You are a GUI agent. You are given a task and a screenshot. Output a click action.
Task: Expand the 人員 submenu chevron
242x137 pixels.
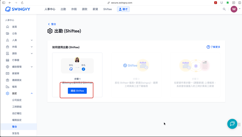(32, 40)
